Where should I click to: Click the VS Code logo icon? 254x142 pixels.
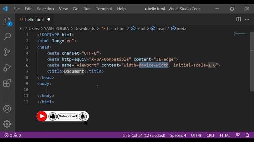[5, 9]
